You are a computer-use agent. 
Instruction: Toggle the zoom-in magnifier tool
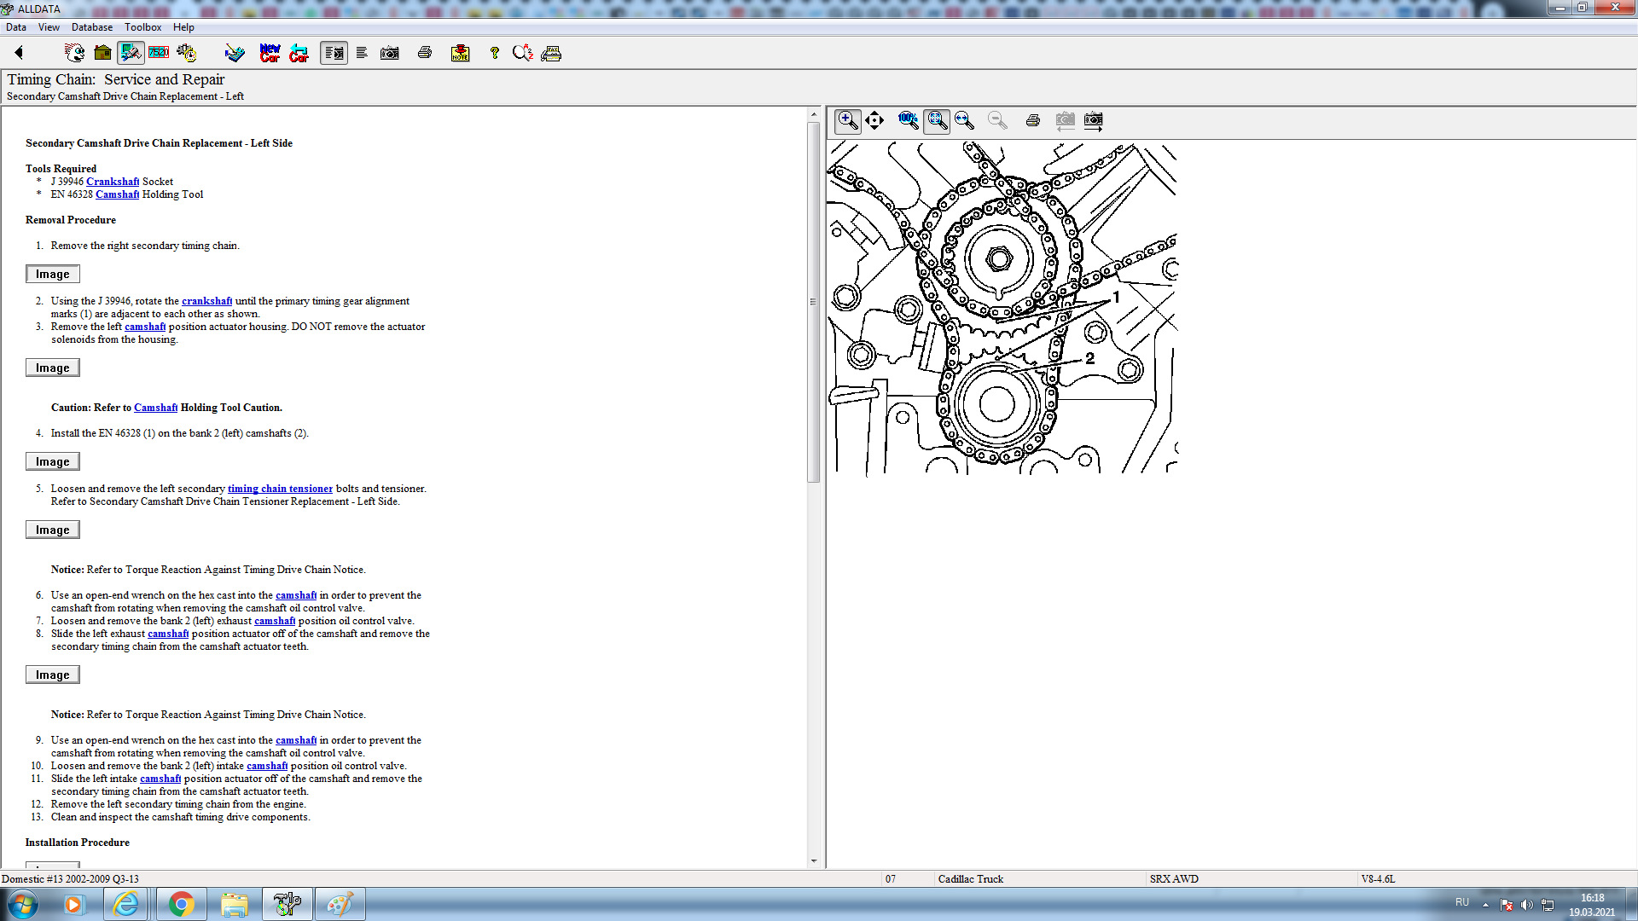(847, 120)
